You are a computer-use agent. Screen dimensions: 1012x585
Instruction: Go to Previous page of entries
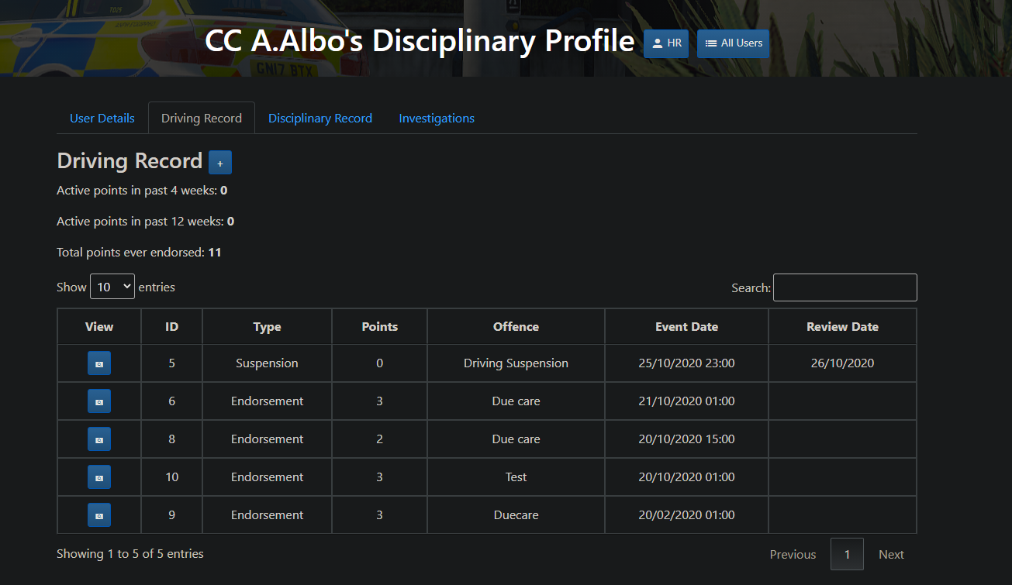point(793,555)
